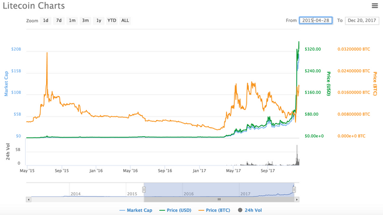
Task: Click the $20B market cap axis label
Action: (16, 49)
